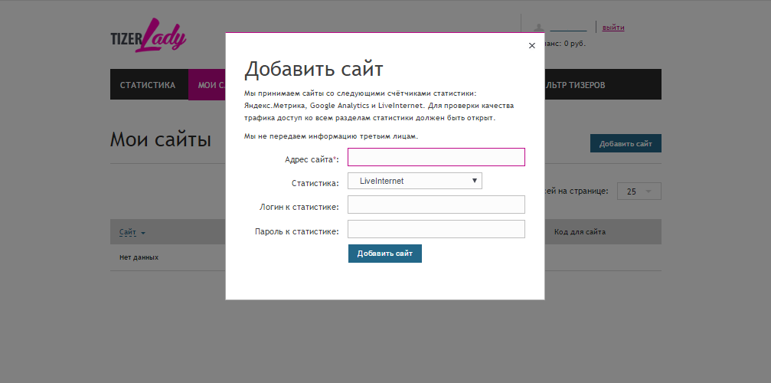This screenshot has width=771, height=383.
Task: Focus the Логин к статистике field
Action: point(436,205)
